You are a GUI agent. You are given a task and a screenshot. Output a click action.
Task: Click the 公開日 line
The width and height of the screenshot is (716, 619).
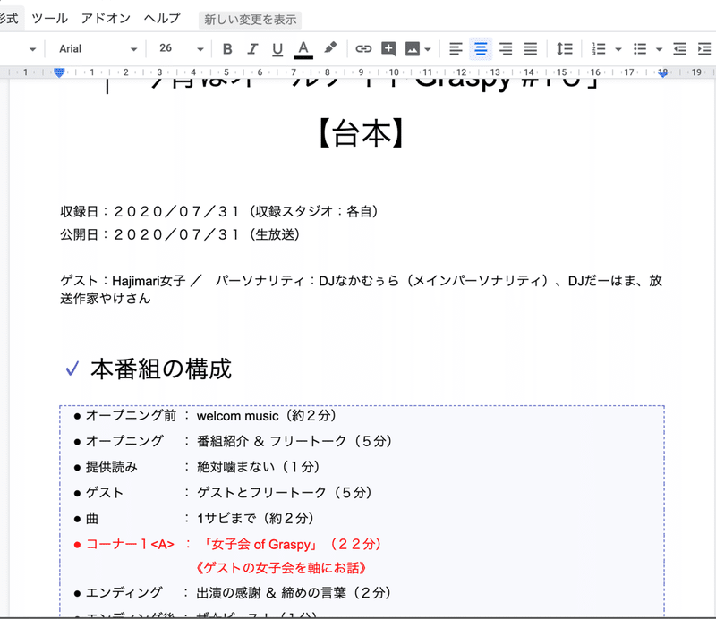tap(181, 234)
